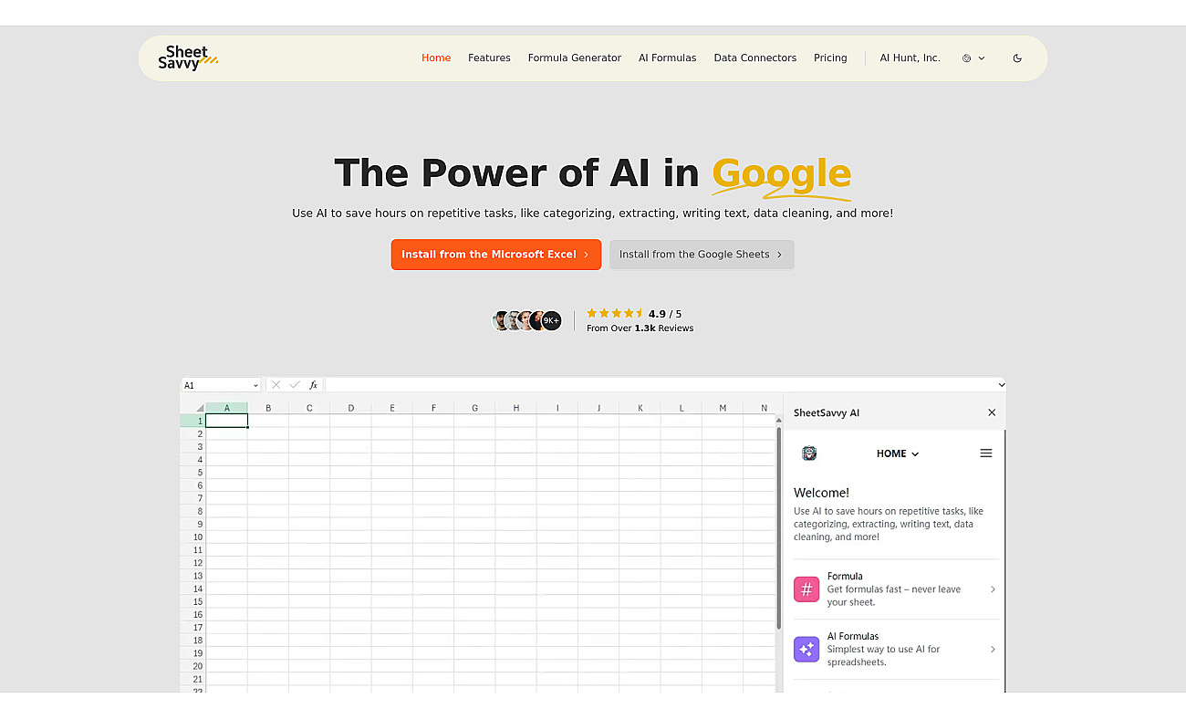The image size is (1186, 719).
Task: Click into the formula bar input
Action: pos(661,385)
